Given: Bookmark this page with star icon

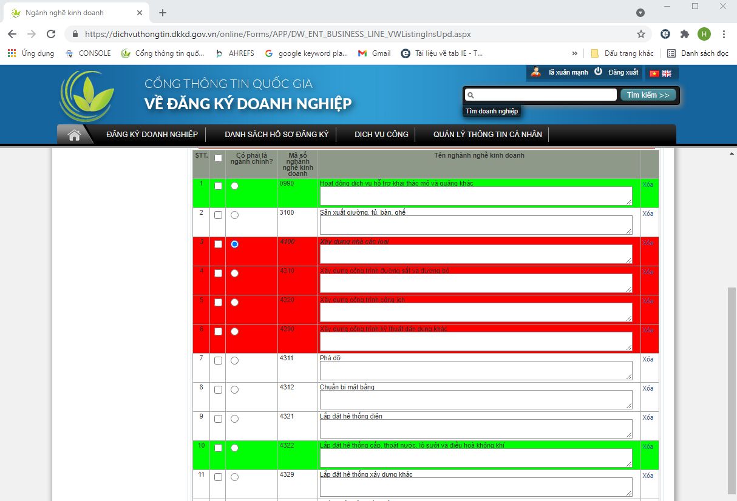Looking at the screenshot, I should click(641, 34).
